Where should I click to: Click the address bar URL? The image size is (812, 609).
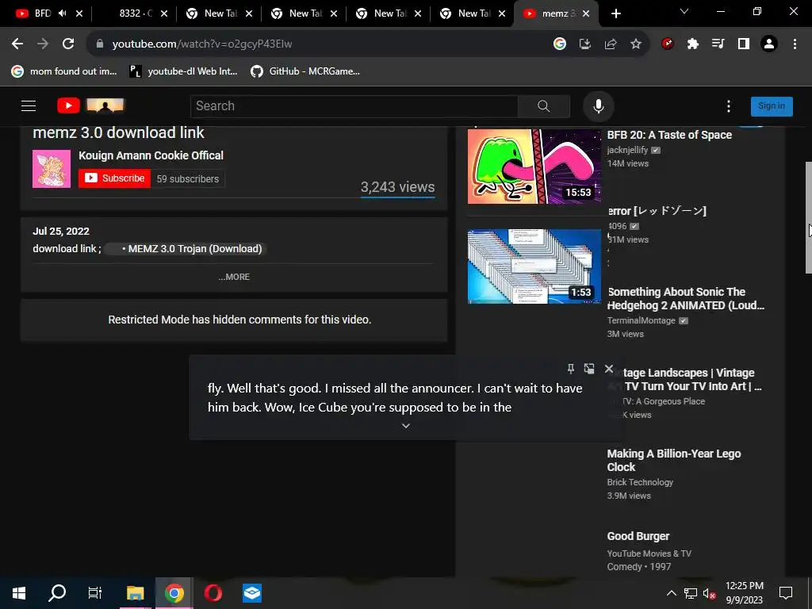(x=202, y=44)
